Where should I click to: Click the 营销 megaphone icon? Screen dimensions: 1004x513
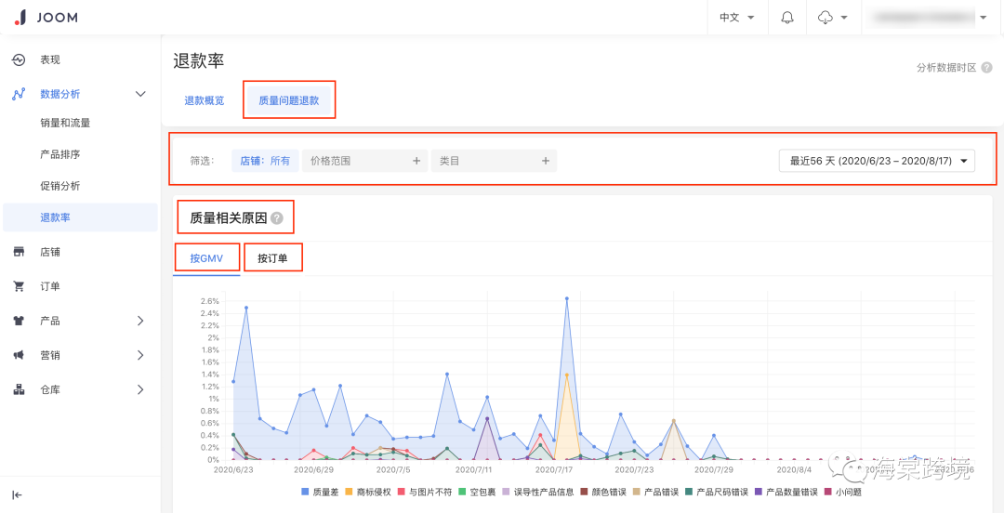tap(19, 355)
